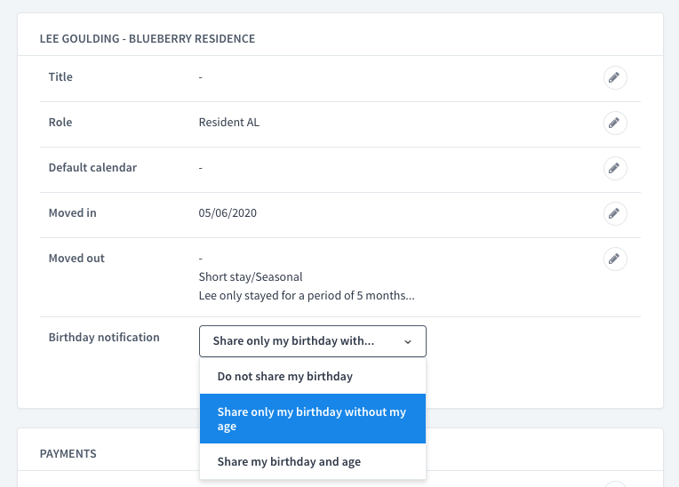Select Do not share my birthday
This screenshot has width=679, height=487.
[x=313, y=376]
